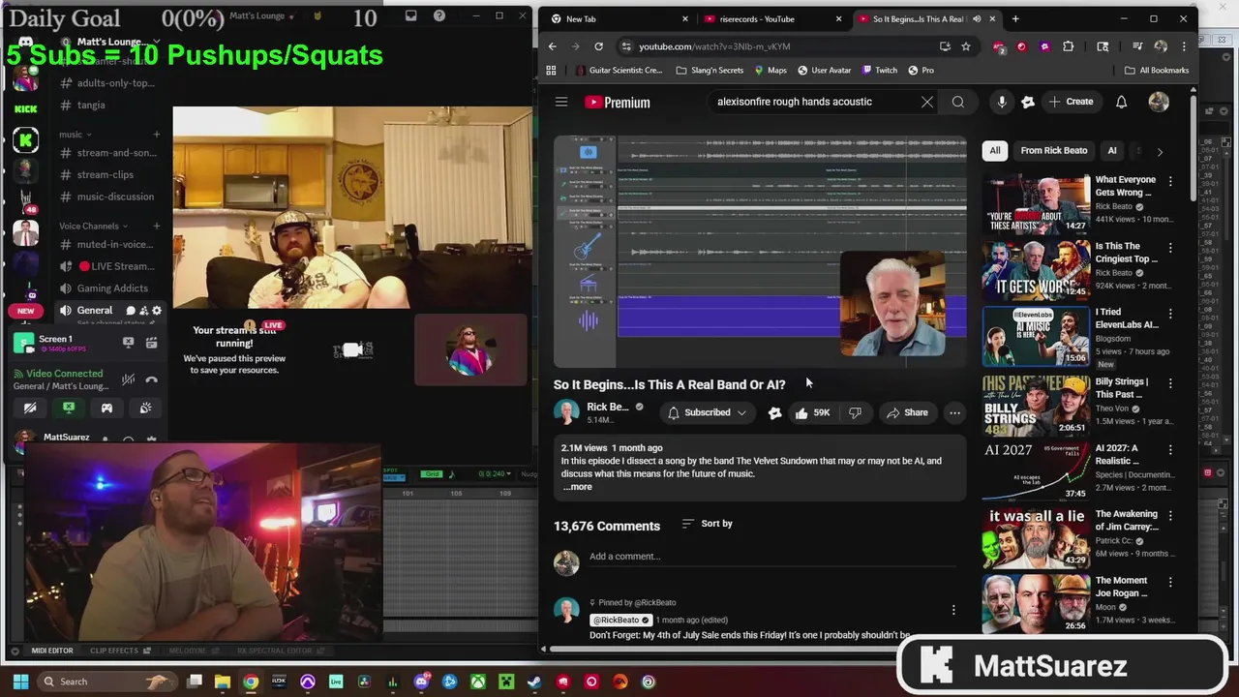This screenshot has width=1239, height=697.
Task: Open The Moment Joe Rogan video title
Action: click(1121, 587)
